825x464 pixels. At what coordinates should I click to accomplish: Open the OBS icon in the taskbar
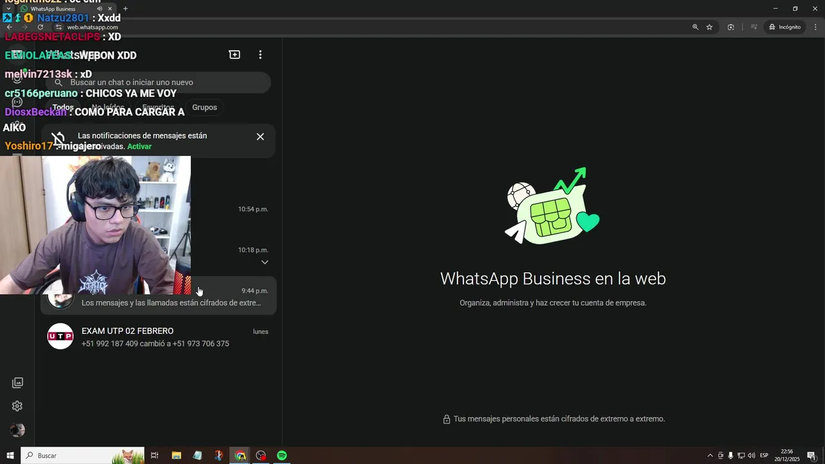coord(260,456)
